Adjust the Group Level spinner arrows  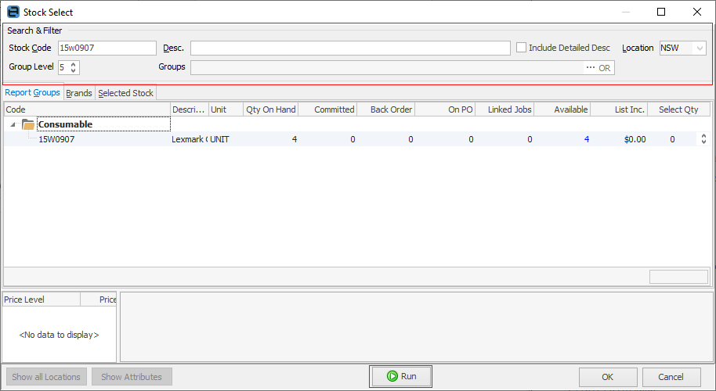click(73, 67)
